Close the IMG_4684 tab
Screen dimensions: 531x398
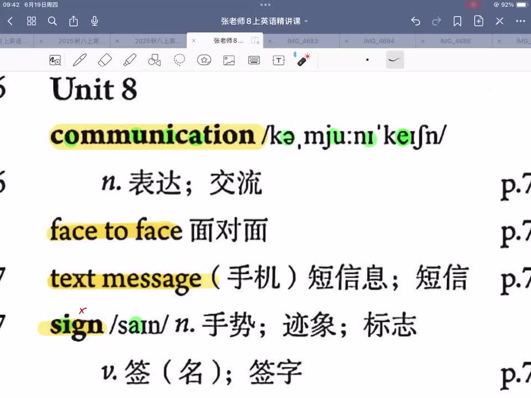point(346,41)
